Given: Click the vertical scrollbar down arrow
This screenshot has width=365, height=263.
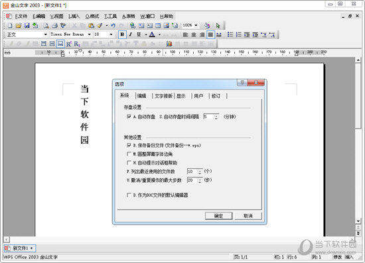Looking at the screenshot, I should coord(358,221).
